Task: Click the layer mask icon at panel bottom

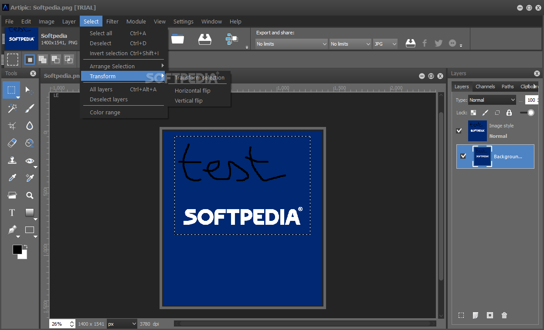Action: (x=490, y=315)
